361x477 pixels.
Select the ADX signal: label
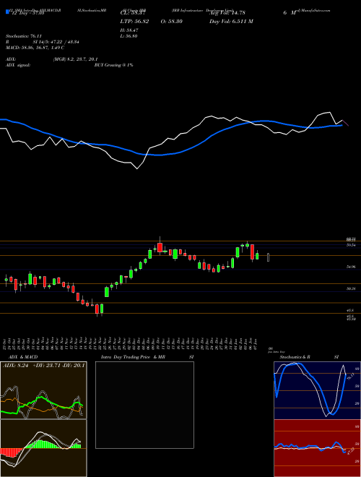(18, 65)
